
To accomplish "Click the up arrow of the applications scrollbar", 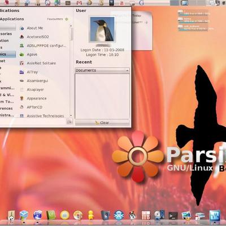I will tap(71, 26).
